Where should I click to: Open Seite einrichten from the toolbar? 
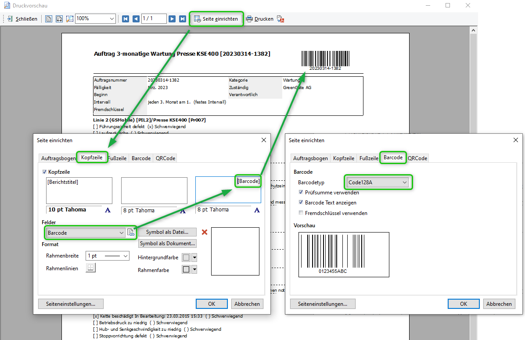click(x=216, y=19)
